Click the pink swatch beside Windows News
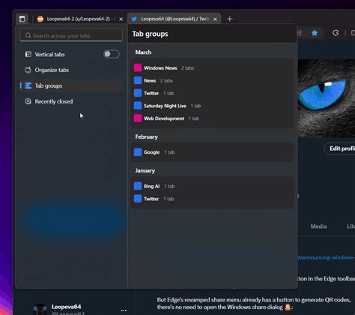 (x=138, y=67)
